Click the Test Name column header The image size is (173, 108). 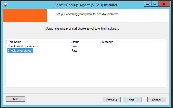(x=38, y=42)
